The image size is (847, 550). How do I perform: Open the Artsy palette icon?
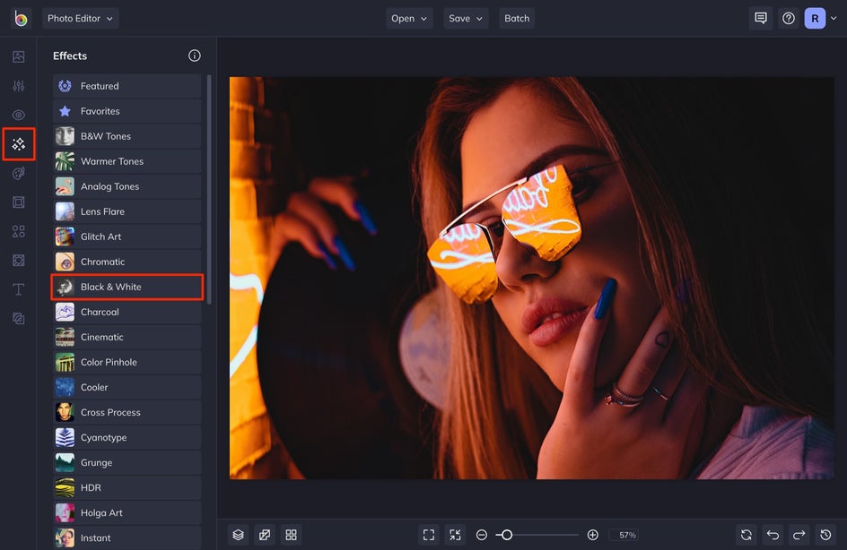click(x=18, y=173)
